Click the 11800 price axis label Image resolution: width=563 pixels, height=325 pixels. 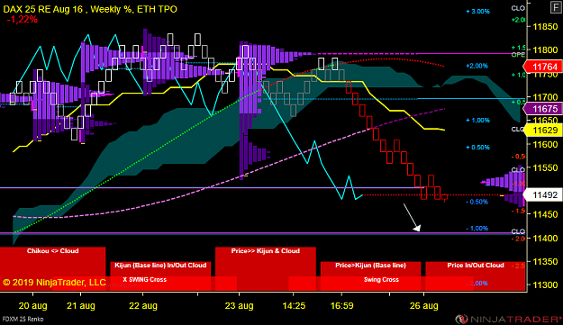(x=545, y=50)
